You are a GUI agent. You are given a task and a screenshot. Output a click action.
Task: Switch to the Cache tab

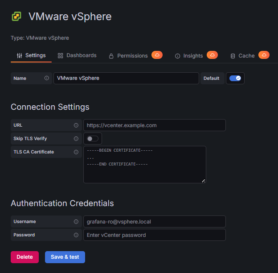click(250, 56)
